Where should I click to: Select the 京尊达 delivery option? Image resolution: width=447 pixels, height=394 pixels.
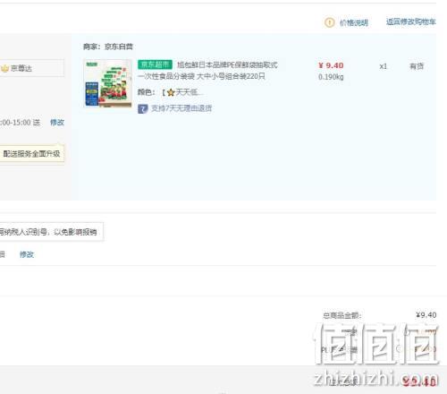[x=31, y=68]
